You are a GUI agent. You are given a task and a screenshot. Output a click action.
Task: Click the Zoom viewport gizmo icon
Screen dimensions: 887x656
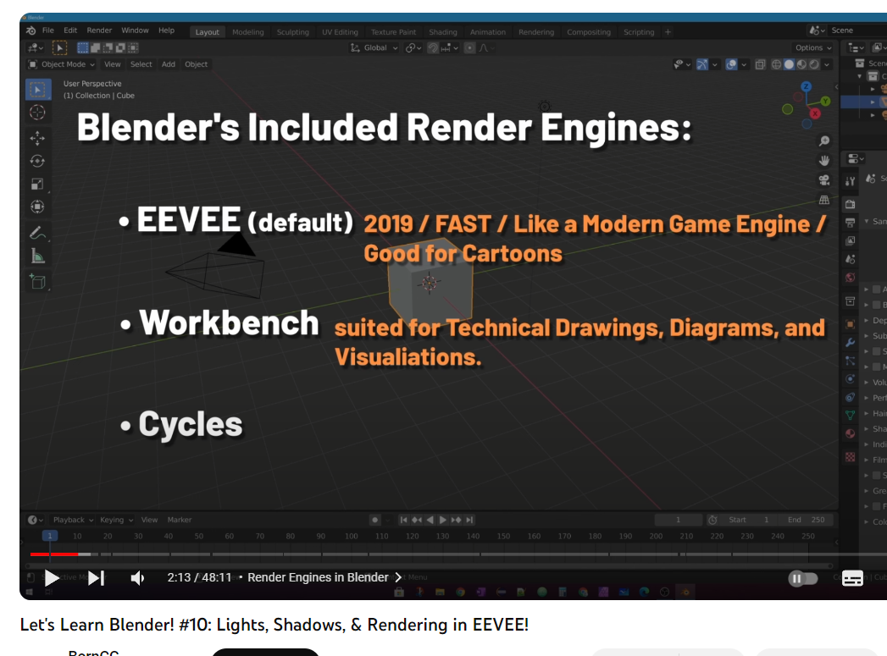(824, 141)
